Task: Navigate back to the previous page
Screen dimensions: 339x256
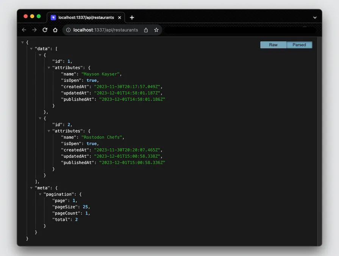Action: 24,29
